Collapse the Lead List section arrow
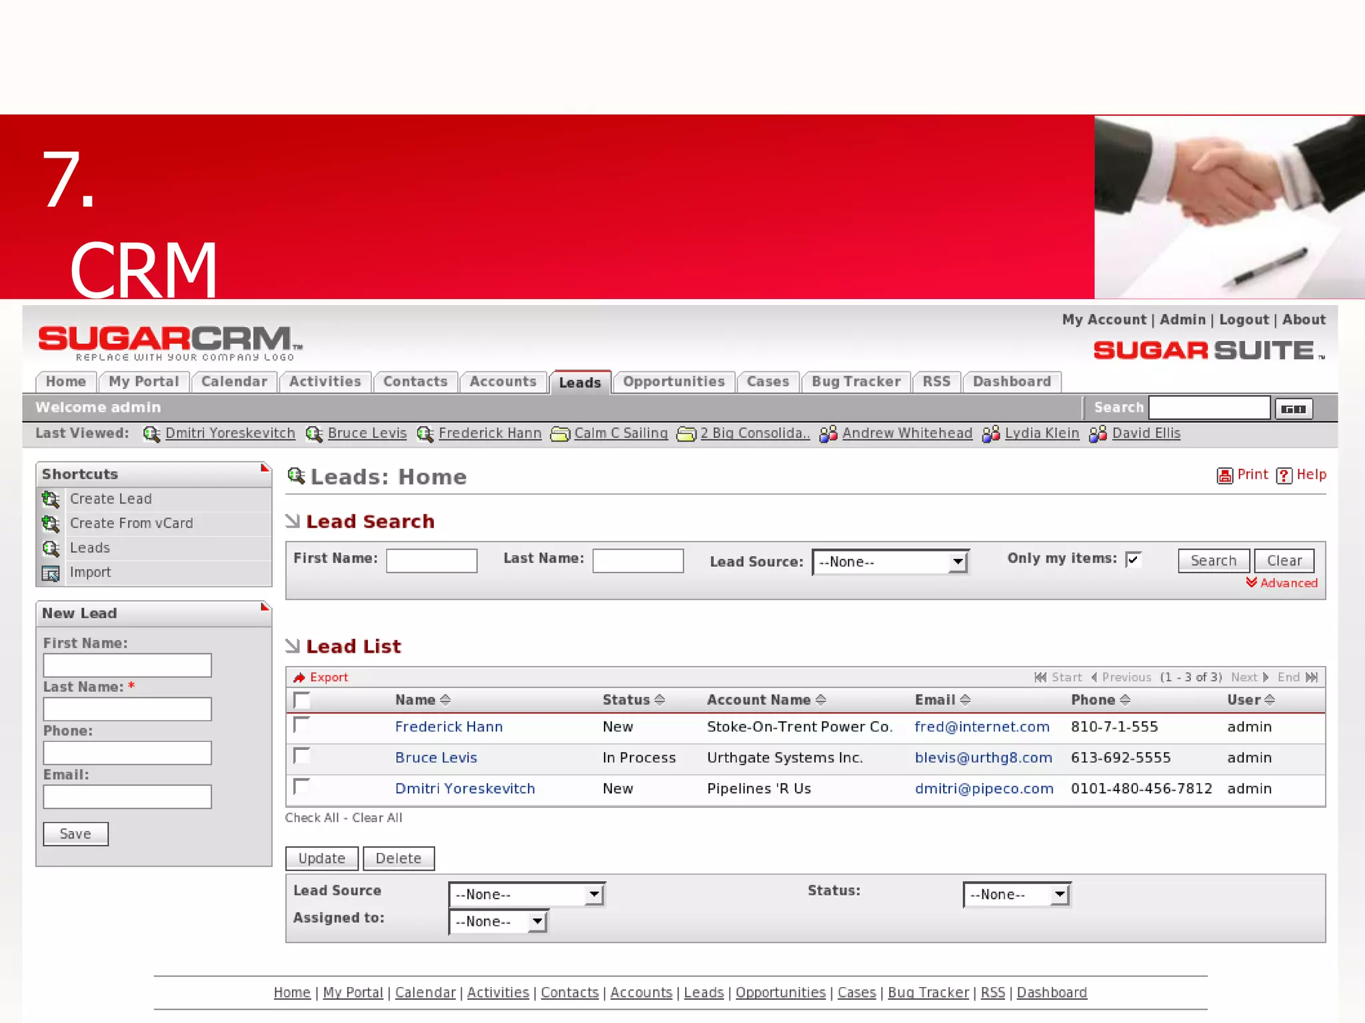 293,646
